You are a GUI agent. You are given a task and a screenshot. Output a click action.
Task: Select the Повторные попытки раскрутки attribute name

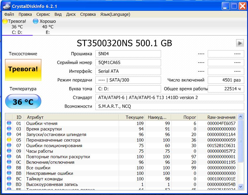click(x=58, y=156)
